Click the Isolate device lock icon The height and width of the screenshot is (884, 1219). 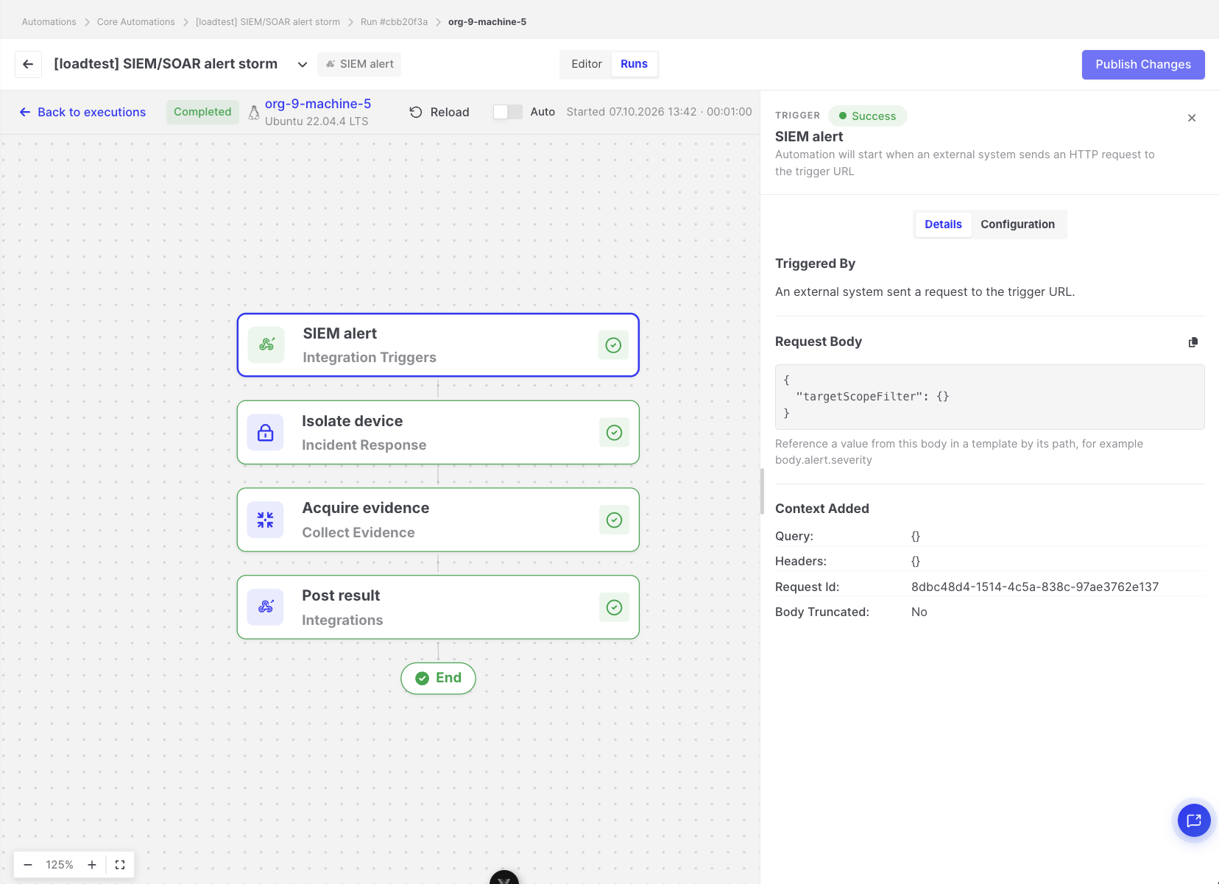[266, 433]
